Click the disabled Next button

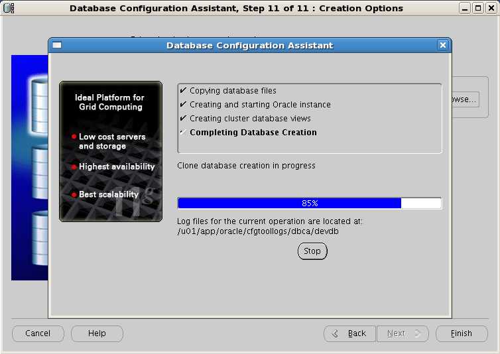(403, 333)
